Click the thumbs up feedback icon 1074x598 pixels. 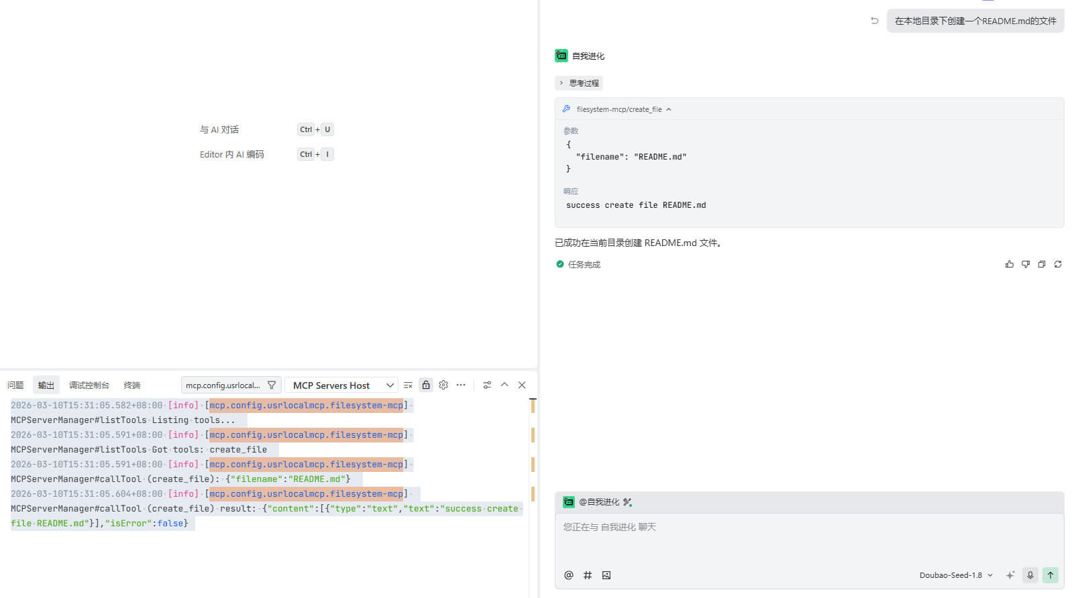pyautogui.click(x=1009, y=264)
